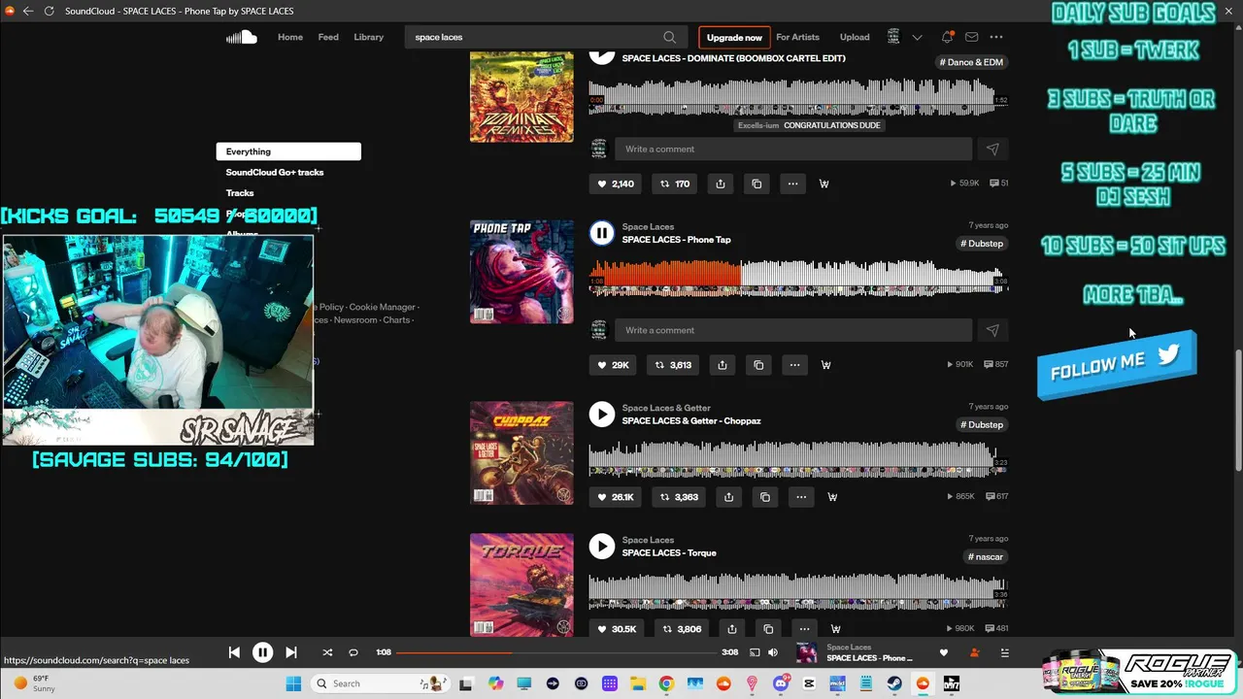Skip to previous track in player bar
The width and height of the screenshot is (1243, 699).
(234, 652)
